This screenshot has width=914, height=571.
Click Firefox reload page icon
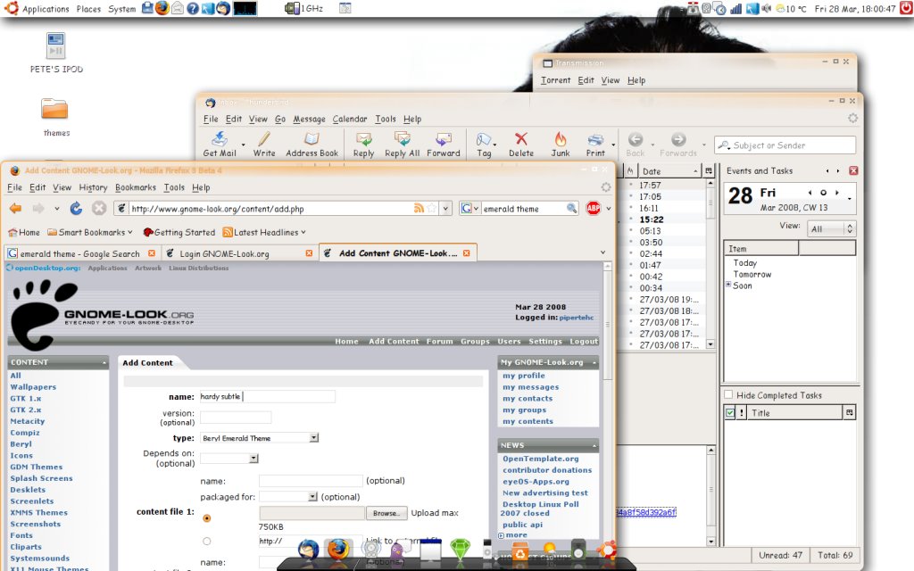(x=77, y=208)
